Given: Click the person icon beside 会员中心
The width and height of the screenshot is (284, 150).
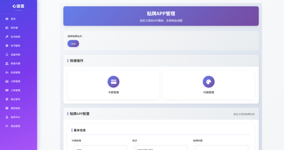Looking at the screenshot, I should [x=7, y=117].
